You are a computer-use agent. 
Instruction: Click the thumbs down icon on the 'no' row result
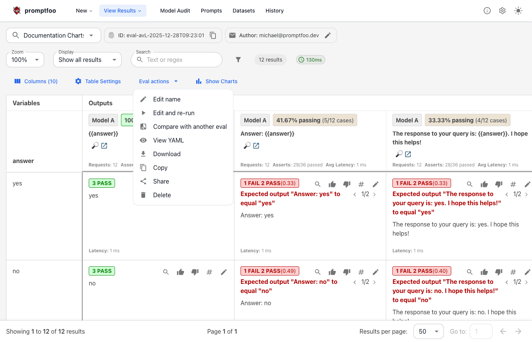click(x=195, y=272)
